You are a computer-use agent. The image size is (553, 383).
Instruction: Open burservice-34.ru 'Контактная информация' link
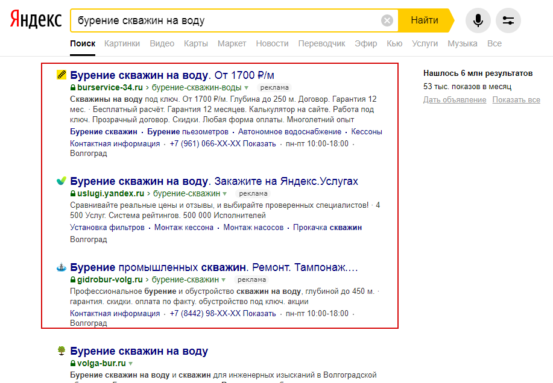pyautogui.click(x=115, y=143)
